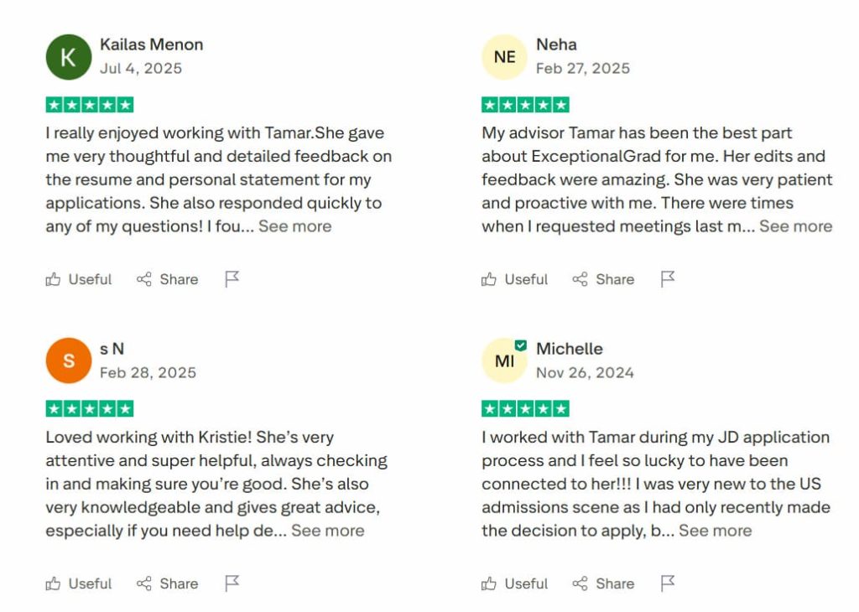Click the verified badge on Michelle's avatar
859x612 pixels.
(521, 345)
